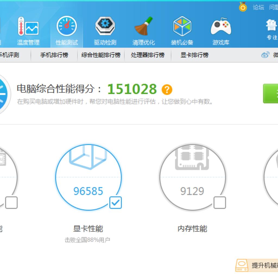Click the 96585 graphics card score circle

(88, 178)
